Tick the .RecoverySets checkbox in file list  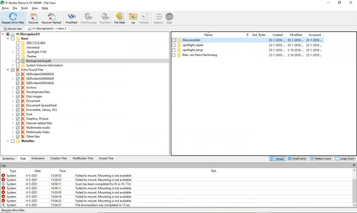174,40
